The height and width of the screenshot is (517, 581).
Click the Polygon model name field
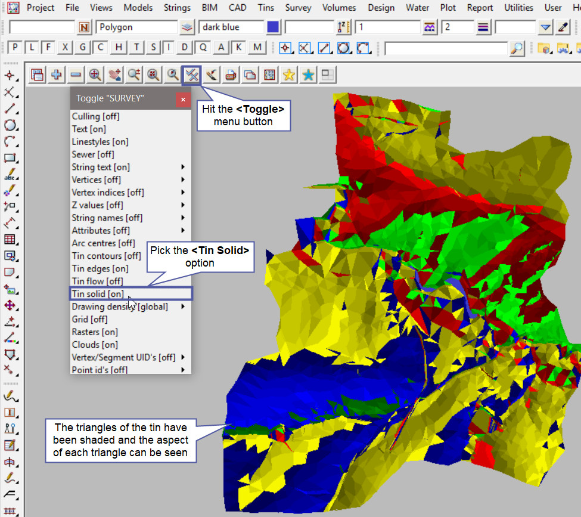click(x=137, y=27)
